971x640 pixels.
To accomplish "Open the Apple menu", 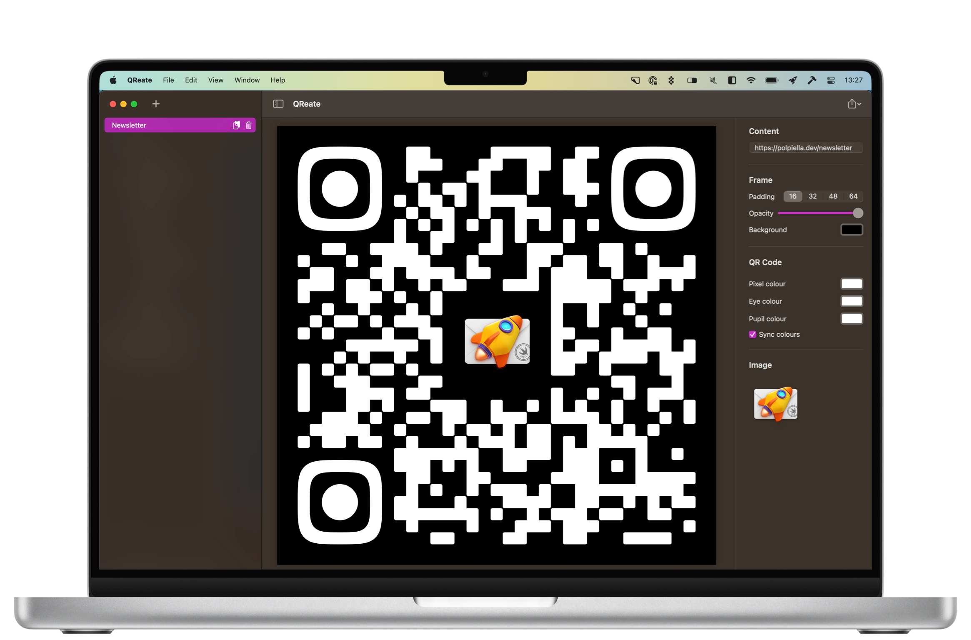I will click(x=113, y=80).
